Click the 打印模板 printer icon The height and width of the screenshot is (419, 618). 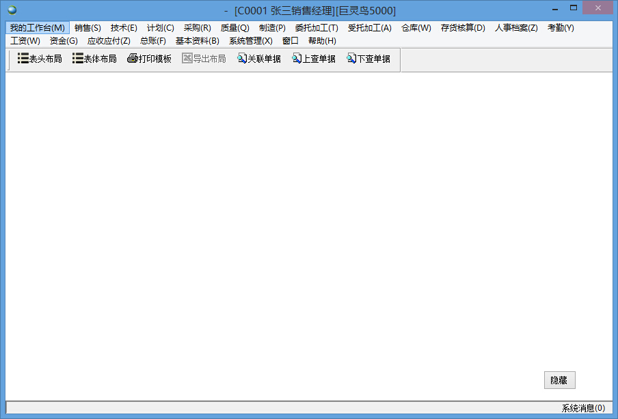(x=133, y=59)
